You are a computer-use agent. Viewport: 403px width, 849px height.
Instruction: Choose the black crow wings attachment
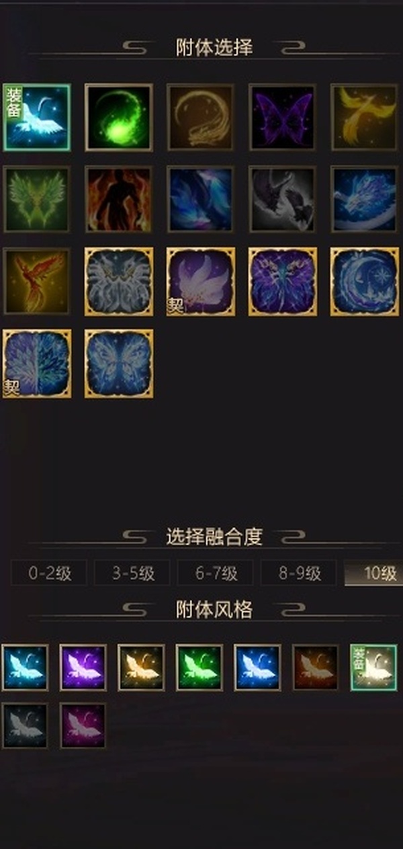[283, 199]
